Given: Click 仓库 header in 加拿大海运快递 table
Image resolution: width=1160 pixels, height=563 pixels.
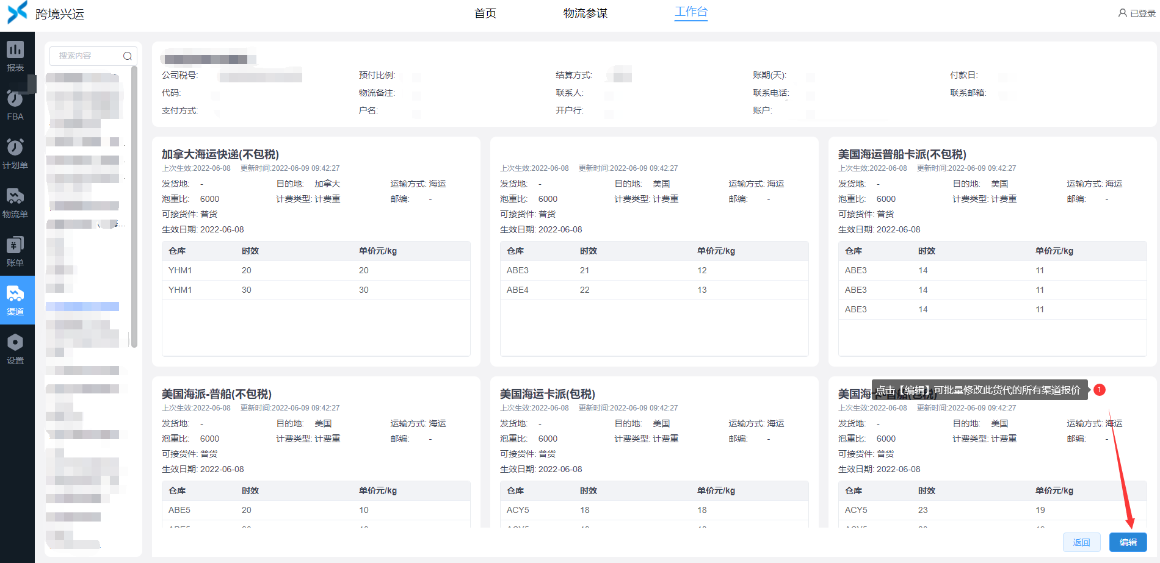Looking at the screenshot, I should point(177,251).
